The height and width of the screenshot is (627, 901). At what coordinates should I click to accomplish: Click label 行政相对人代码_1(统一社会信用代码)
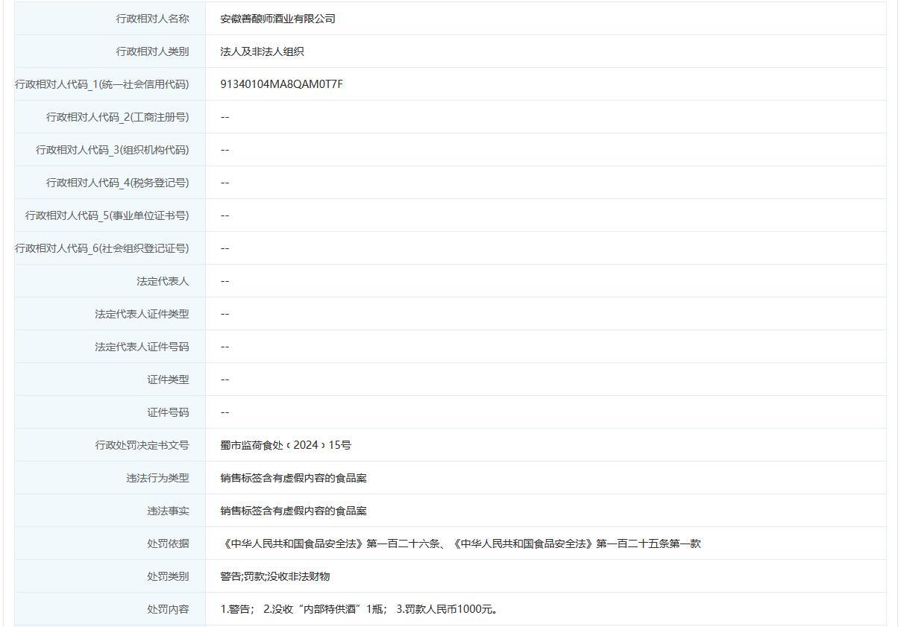pos(102,84)
